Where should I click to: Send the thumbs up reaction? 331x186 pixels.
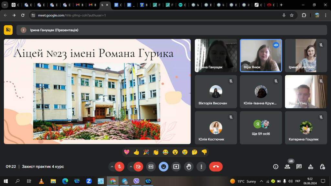(136, 152)
